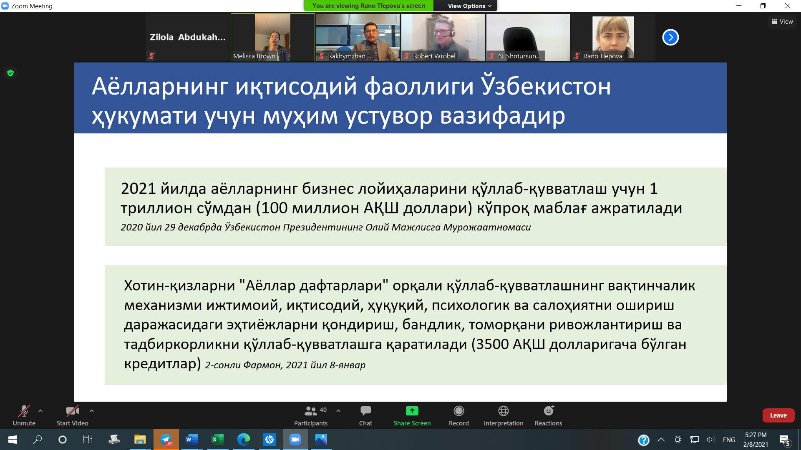Viewport: 801px width, 450px height.
Task: Show next page of participant videos
Action: click(670, 37)
